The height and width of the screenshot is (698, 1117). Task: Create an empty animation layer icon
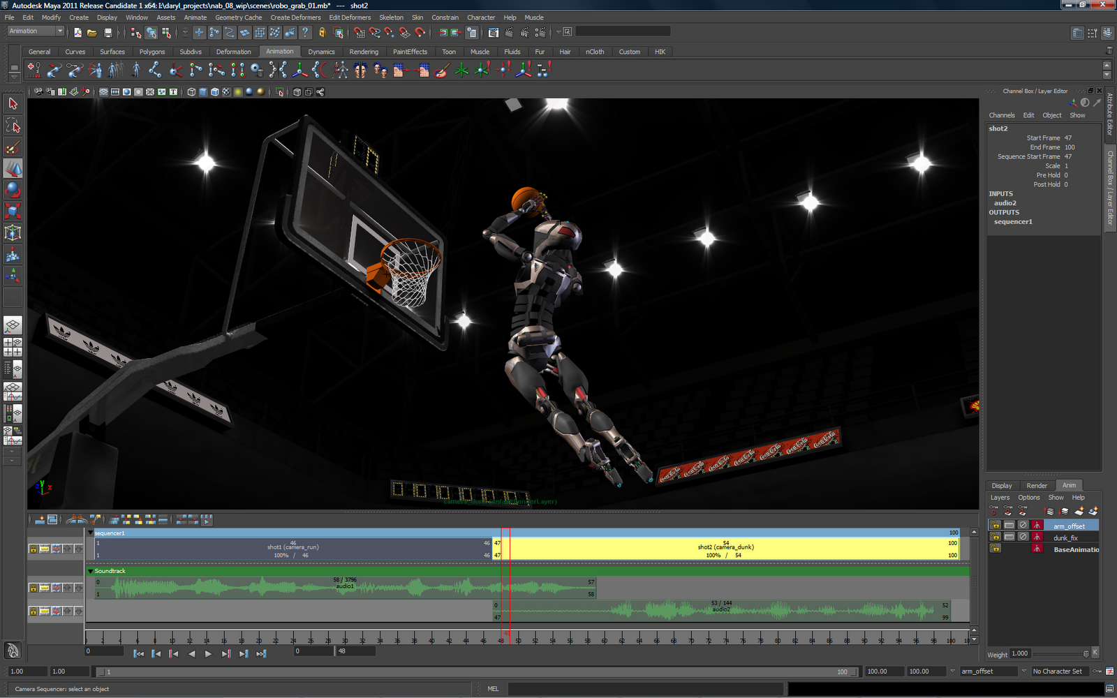pos(1079,511)
